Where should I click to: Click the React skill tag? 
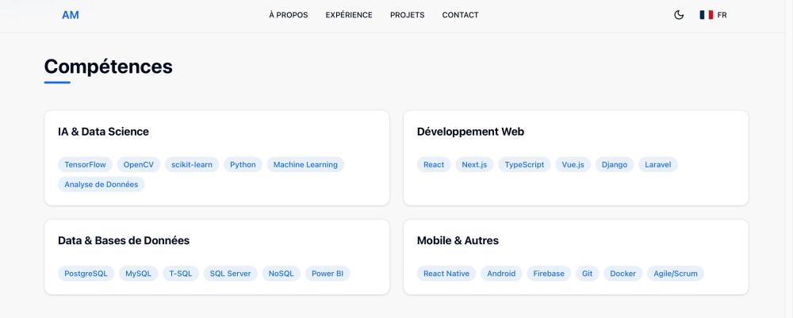tap(434, 165)
